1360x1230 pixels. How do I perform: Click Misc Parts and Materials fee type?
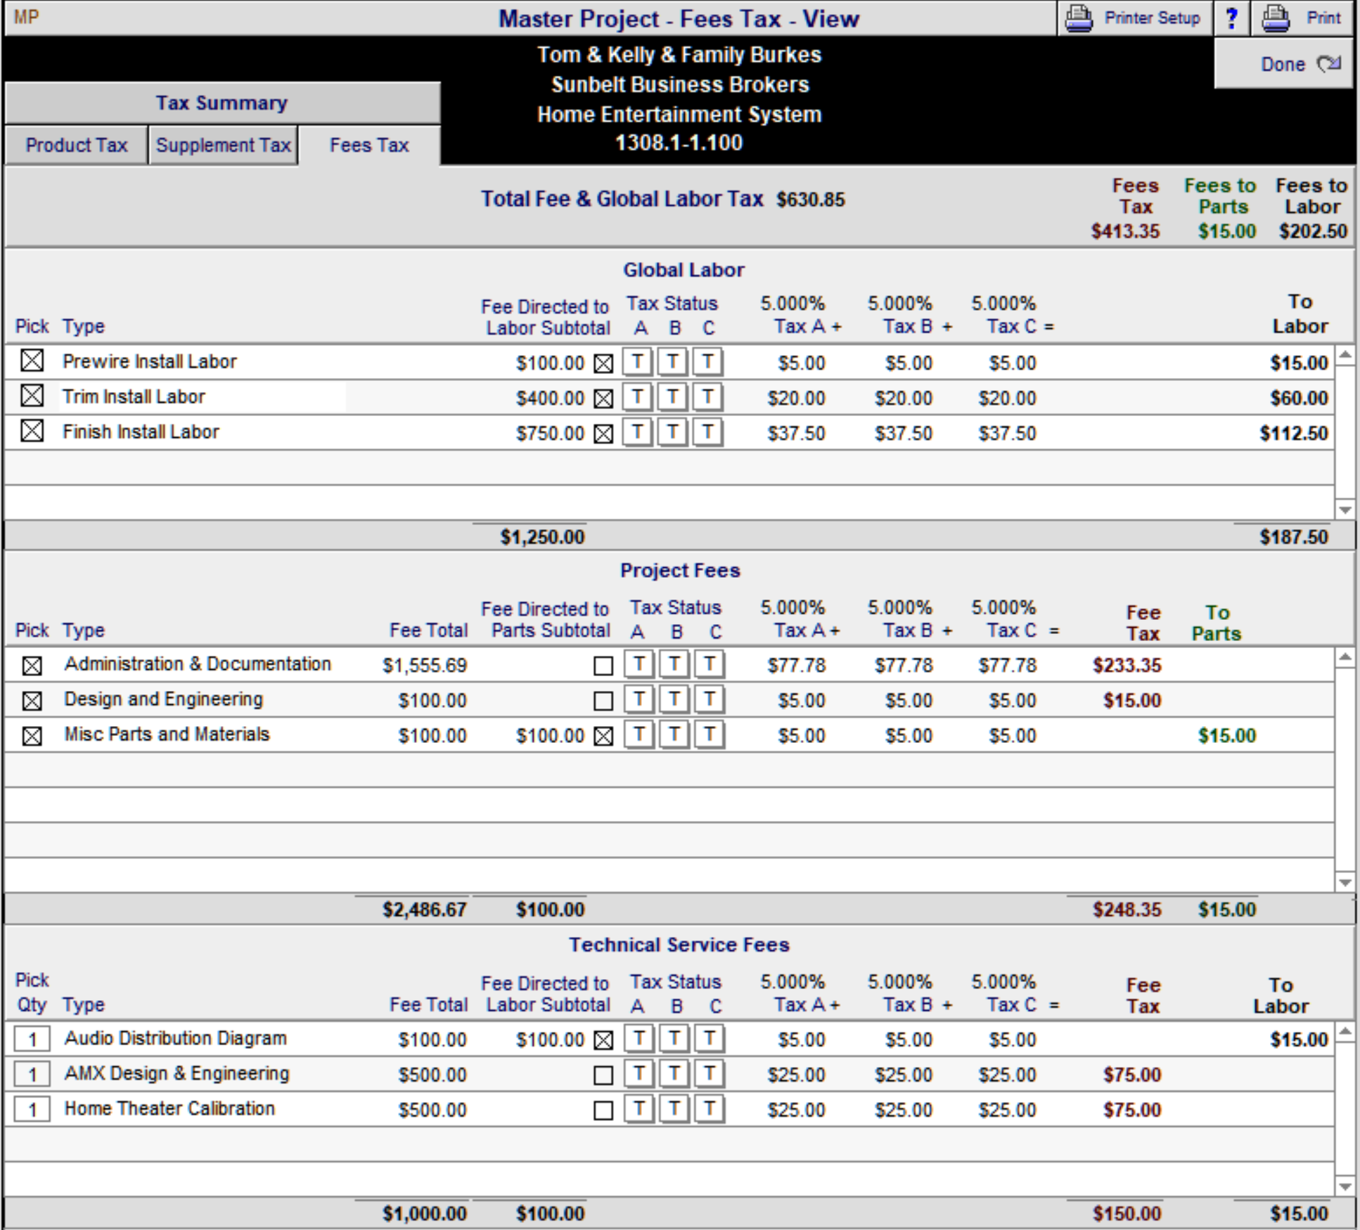(x=167, y=734)
